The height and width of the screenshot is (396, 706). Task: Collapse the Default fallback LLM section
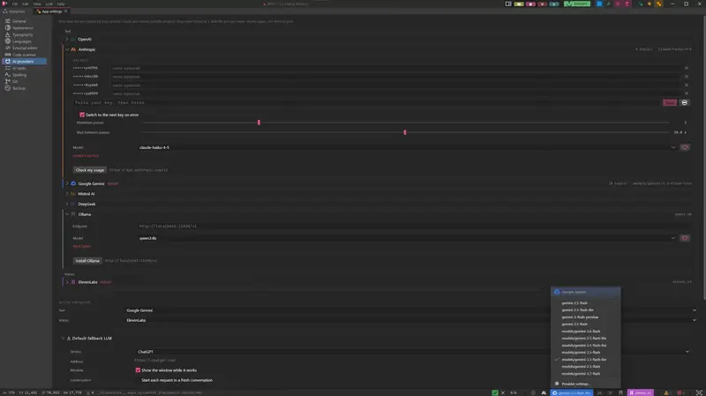pos(63,339)
